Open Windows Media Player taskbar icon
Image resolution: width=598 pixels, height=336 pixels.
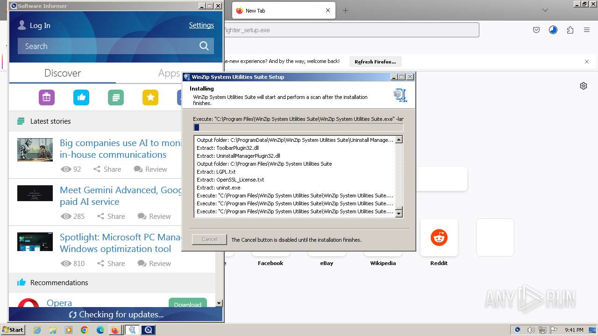coord(69,330)
